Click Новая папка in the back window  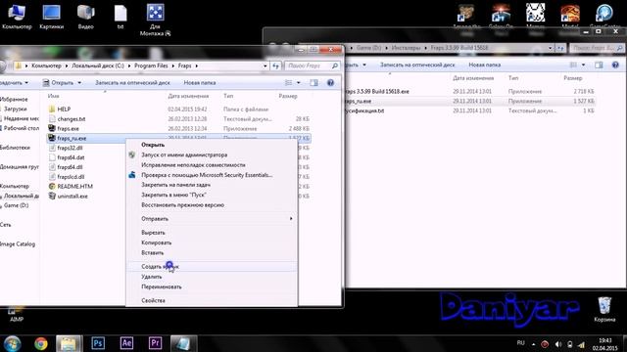[x=484, y=65]
